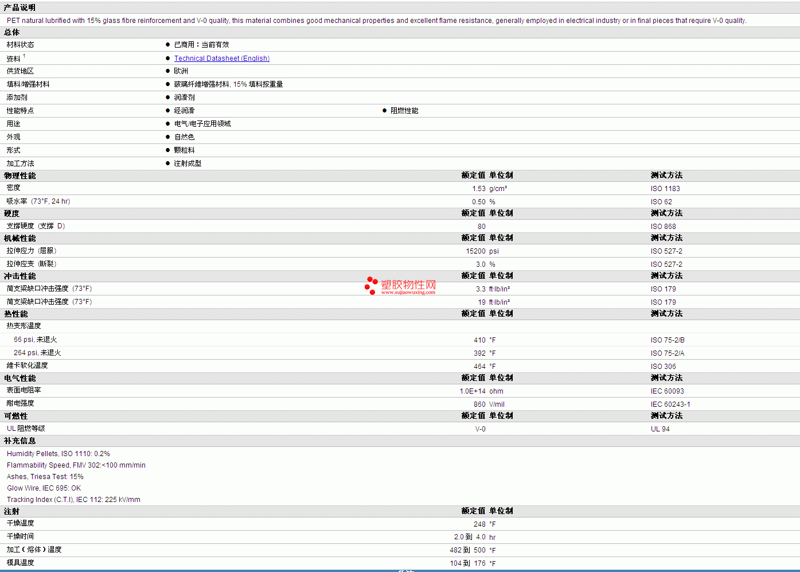Click the 欧洲 region value

click(x=181, y=71)
